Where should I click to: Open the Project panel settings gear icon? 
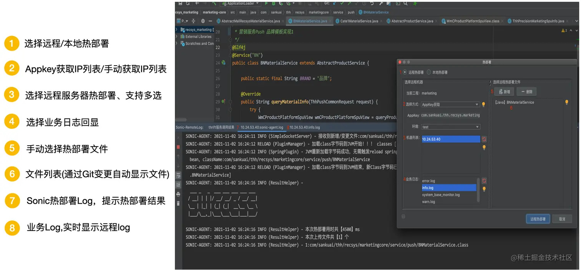pos(203,21)
